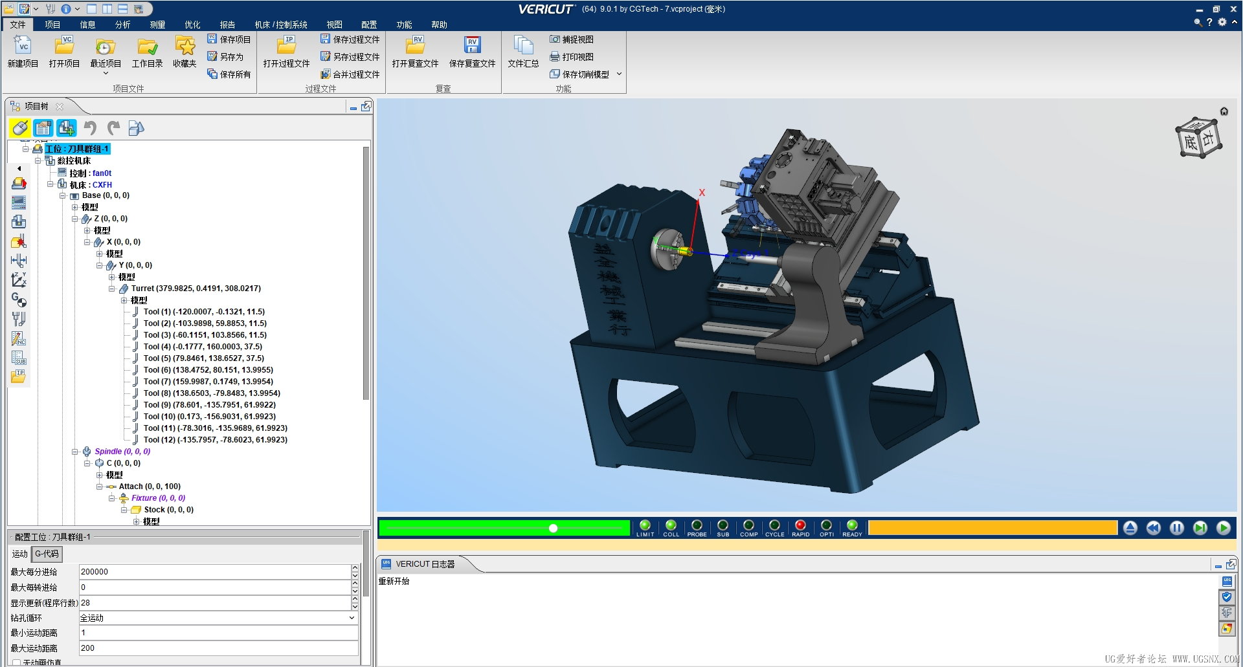Click the collision settings icon in left sidebar
The width and height of the screenshot is (1243, 667).
(x=19, y=241)
